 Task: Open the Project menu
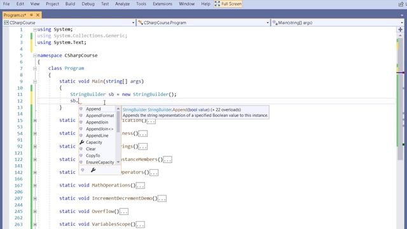point(52,4)
